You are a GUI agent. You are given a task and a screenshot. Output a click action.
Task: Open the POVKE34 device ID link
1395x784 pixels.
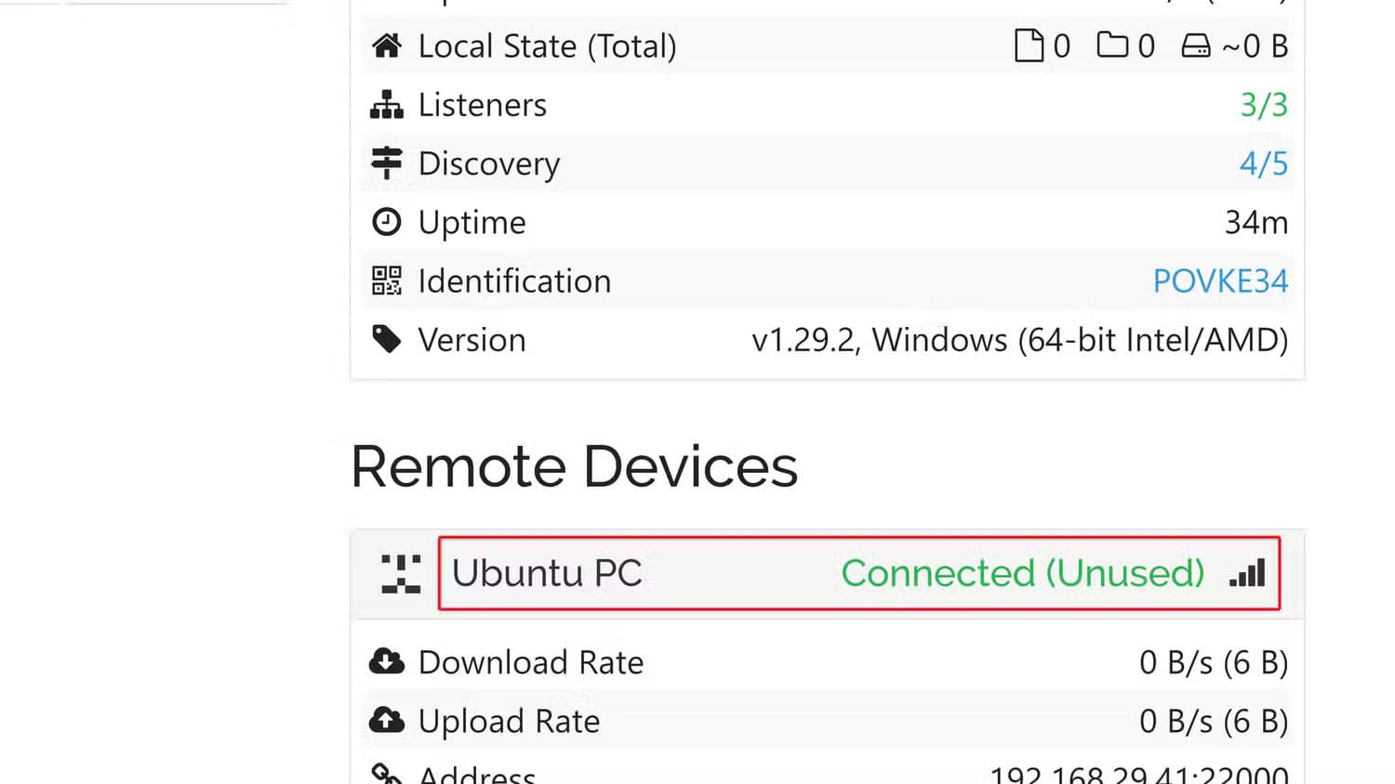click(x=1220, y=281)
